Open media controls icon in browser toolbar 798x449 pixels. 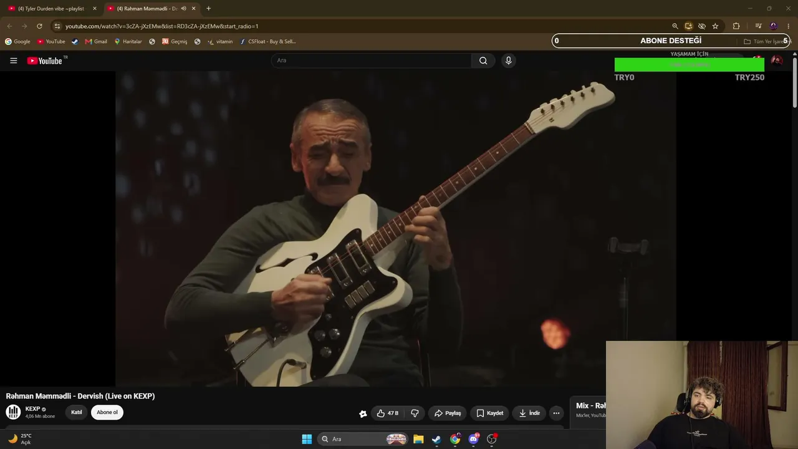[x=758, y=26]
